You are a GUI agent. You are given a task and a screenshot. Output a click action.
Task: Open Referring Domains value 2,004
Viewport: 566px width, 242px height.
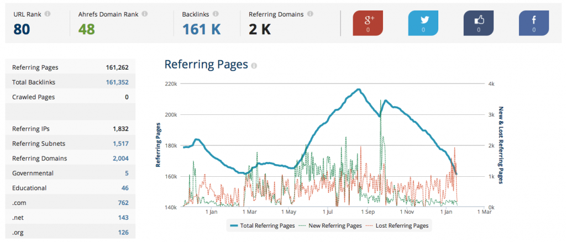click(x=121, y=159)
